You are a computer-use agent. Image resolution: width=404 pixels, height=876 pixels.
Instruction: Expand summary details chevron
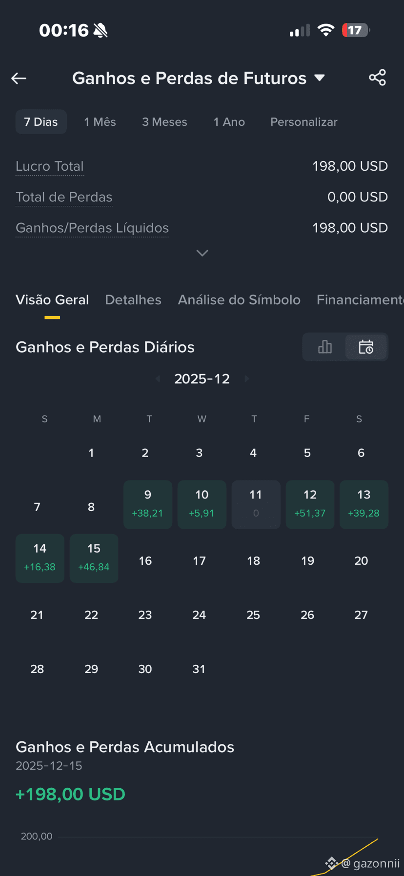202,253
